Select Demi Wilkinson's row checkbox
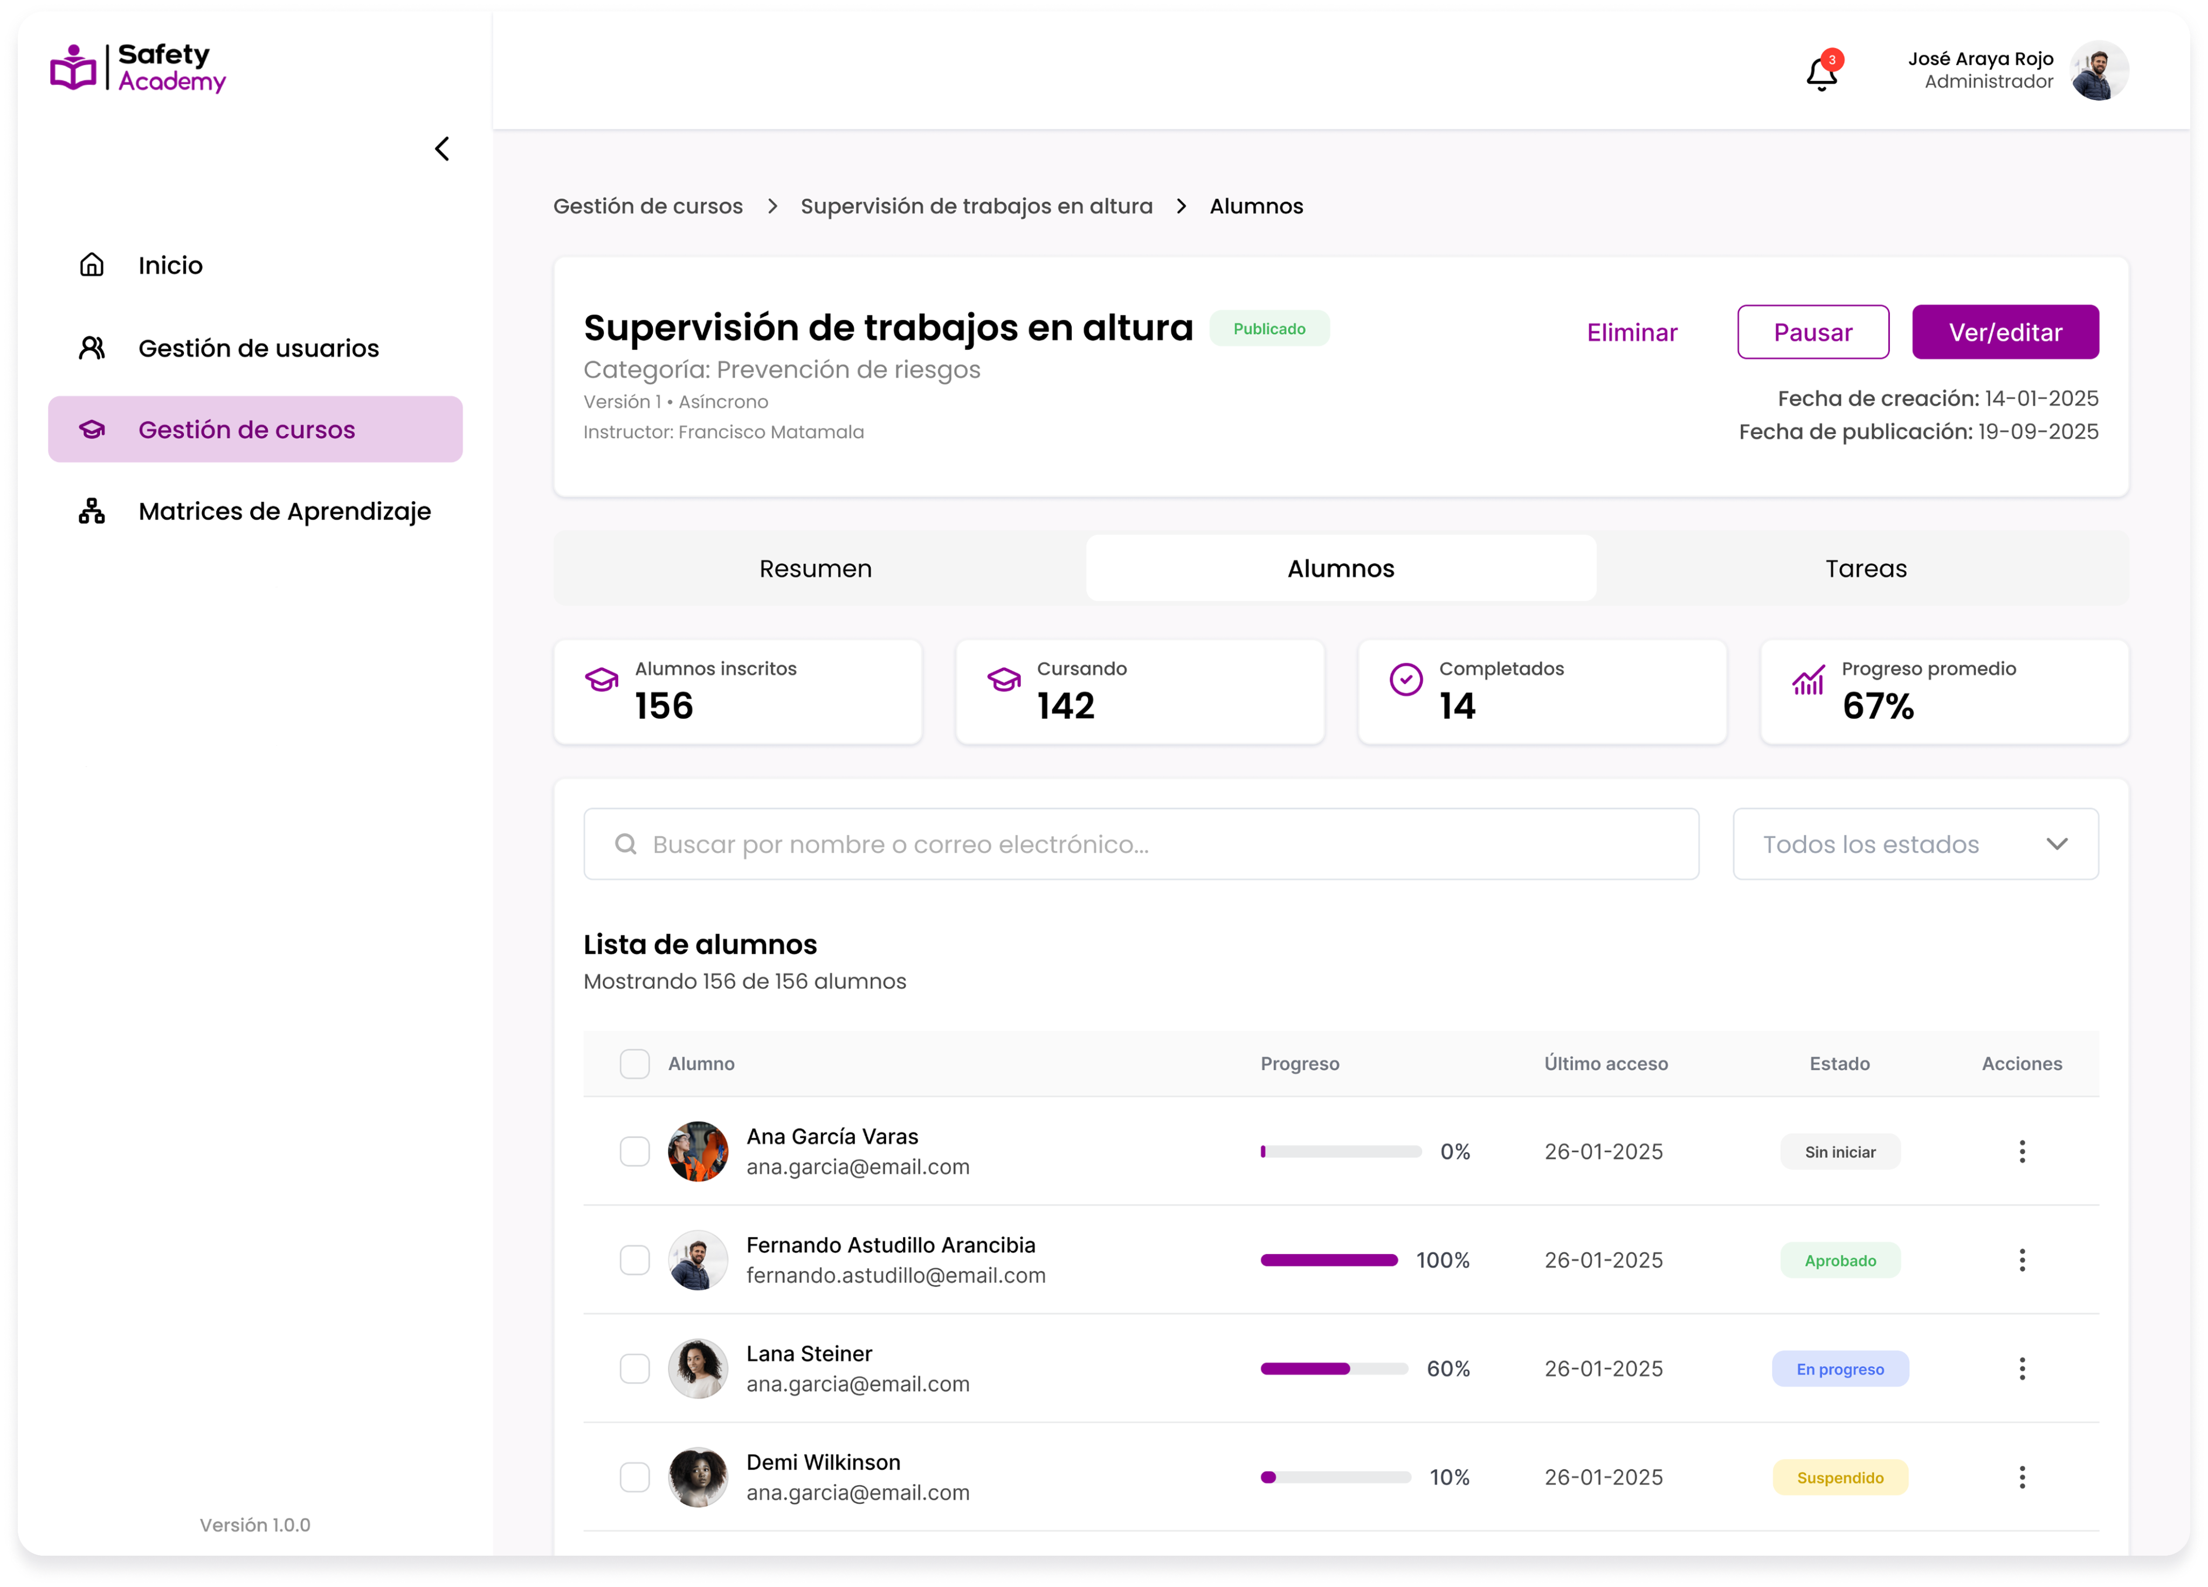The image size is (2208, 1587). click(635, 1477)
